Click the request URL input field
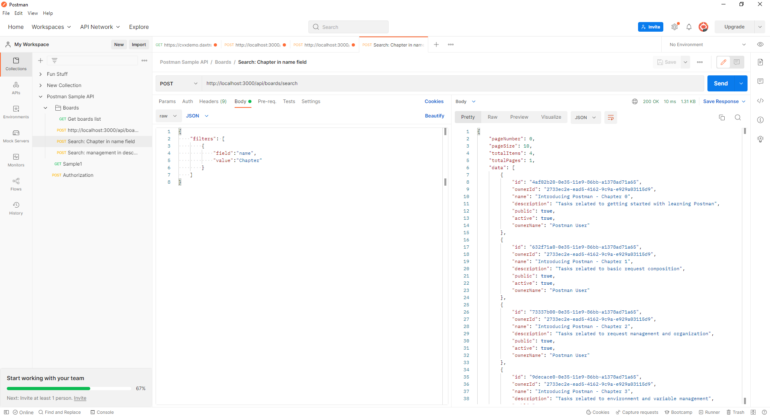Image resolution: width=770 pixels, height=417 pixels. [453, 83]
